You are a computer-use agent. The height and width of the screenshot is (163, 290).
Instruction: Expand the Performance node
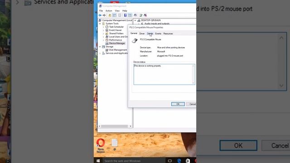(103, 40)
